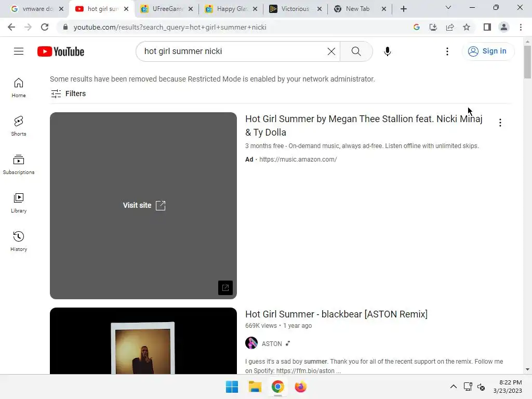Bookmark this page with the star icon
532x399 pixels.
tap(467, 27)
